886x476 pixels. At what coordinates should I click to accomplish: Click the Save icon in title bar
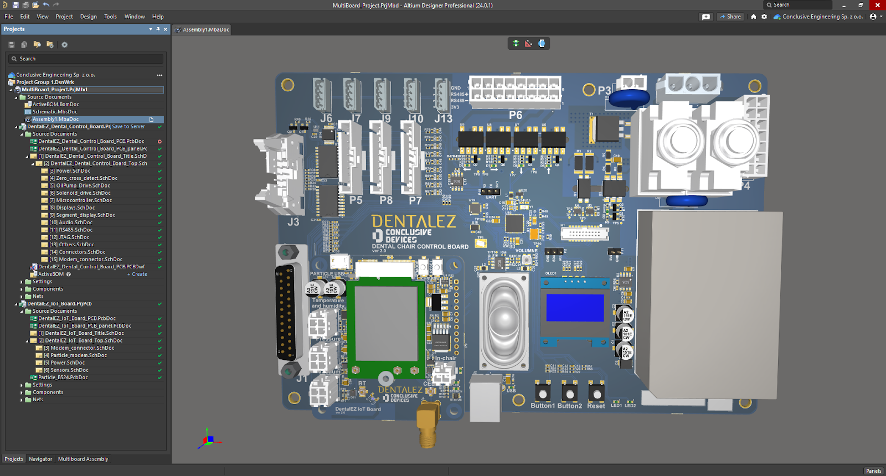point(16,5)
